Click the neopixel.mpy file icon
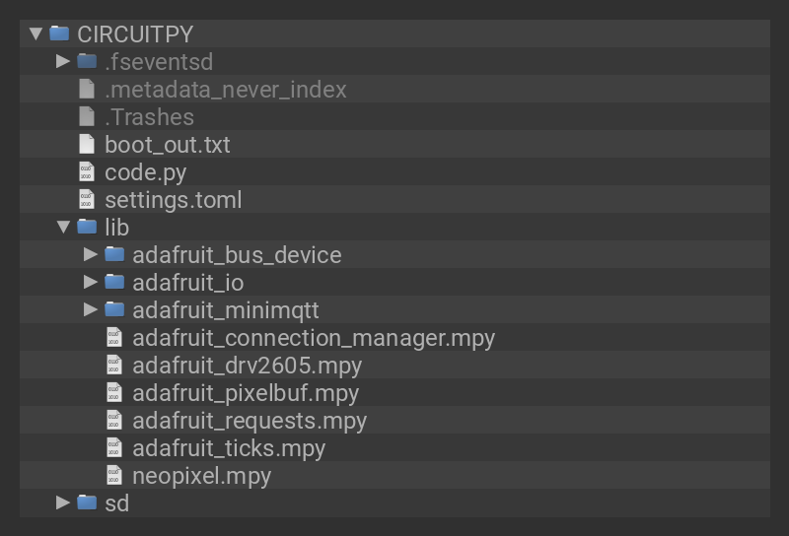 (114, 475)
